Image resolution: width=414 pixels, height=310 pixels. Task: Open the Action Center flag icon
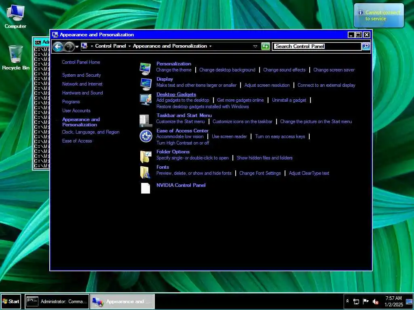pyautogui.click(x=365, y=301)
